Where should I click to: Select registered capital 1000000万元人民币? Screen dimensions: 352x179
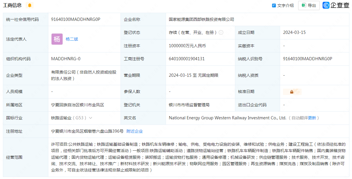point(187,46)
